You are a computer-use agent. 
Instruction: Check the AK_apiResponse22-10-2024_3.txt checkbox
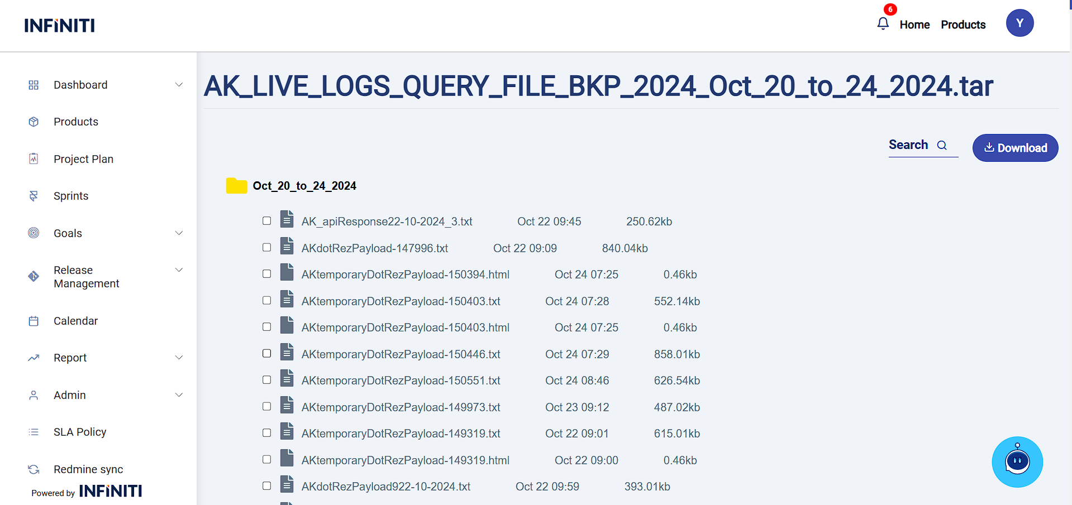(x=267, y=221)
